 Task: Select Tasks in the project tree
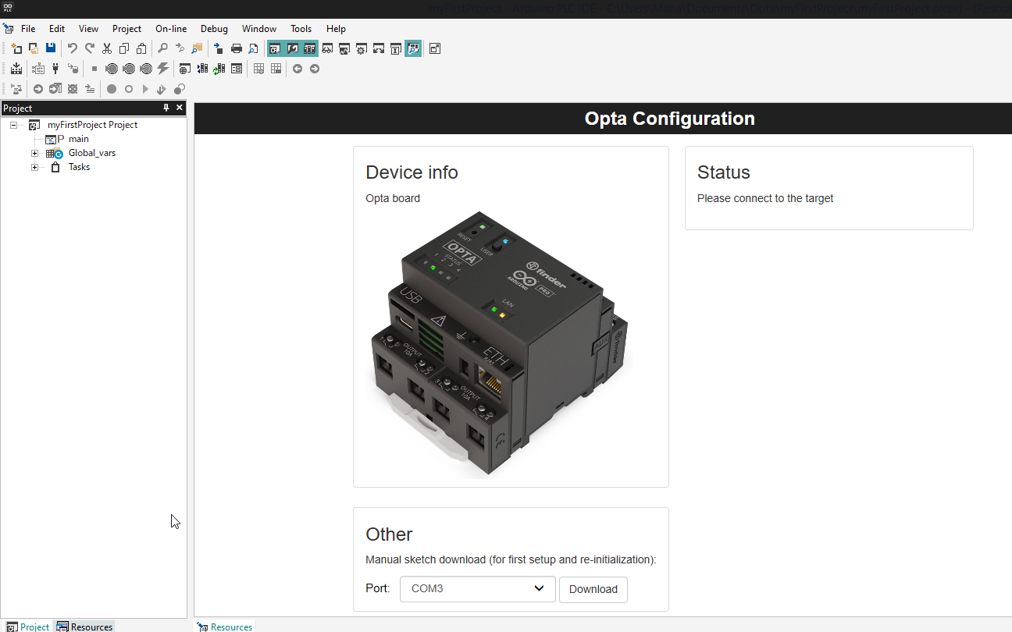79,167
